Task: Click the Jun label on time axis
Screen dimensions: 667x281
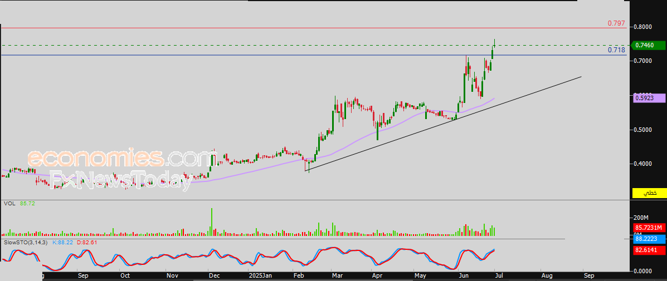Action: (465, 275)
